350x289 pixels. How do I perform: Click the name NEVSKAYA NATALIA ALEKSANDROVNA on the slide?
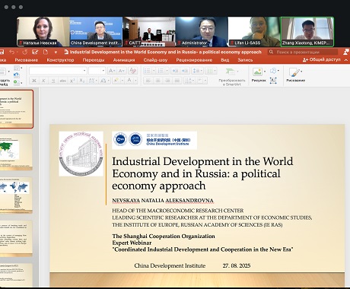(163, 201)
